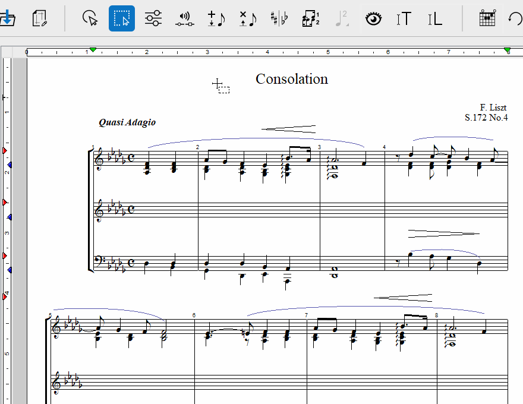
Task: Click the decrescendo hairpin above bass measure 4
Action: tap(444, 233)
